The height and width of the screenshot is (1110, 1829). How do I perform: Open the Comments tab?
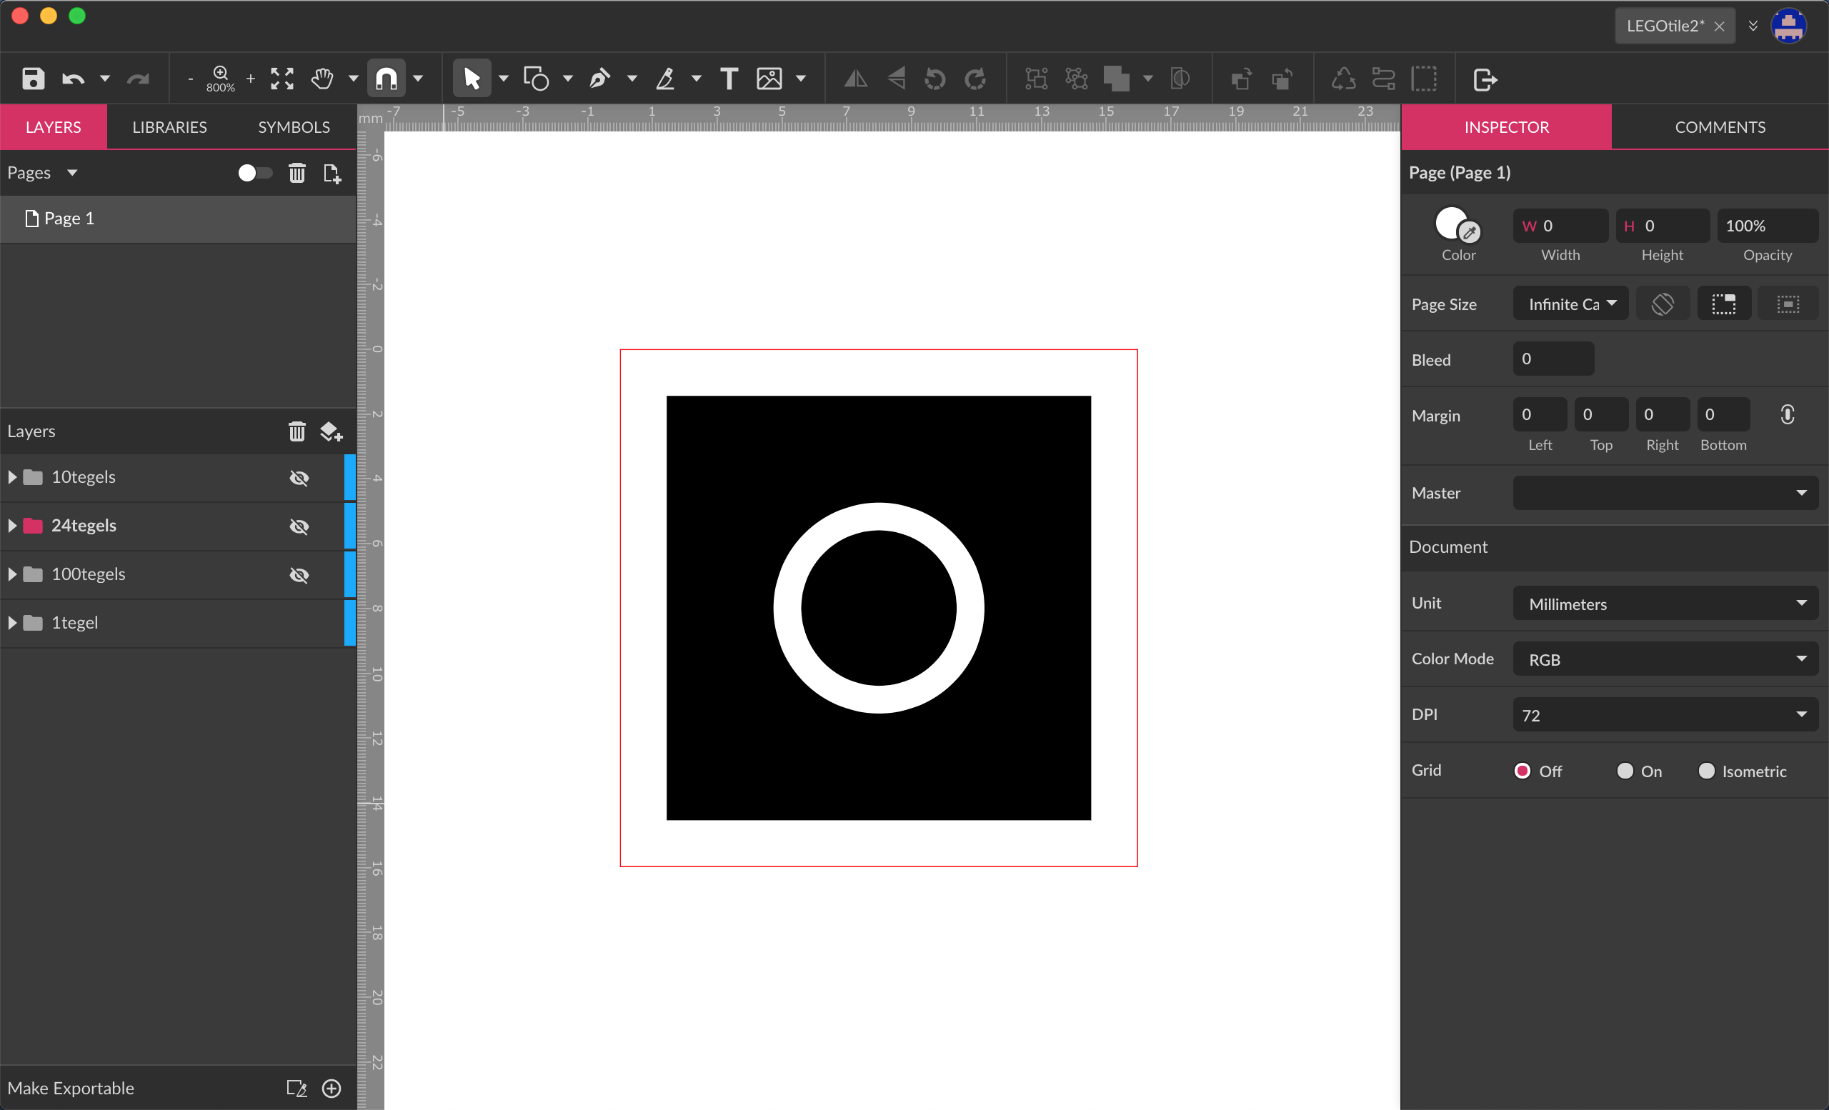point(1719,127)
